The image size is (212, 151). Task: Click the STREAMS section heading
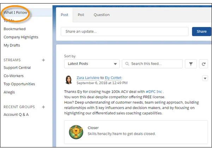(12, 60)
